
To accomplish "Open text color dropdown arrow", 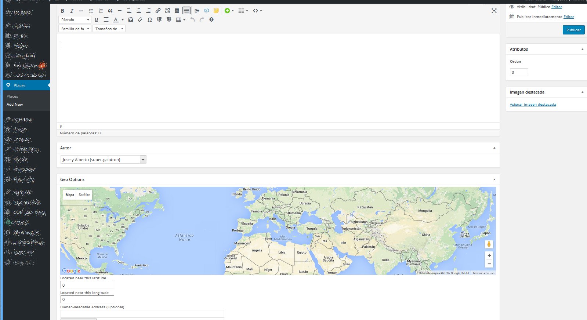I will (x=123, y=20).
